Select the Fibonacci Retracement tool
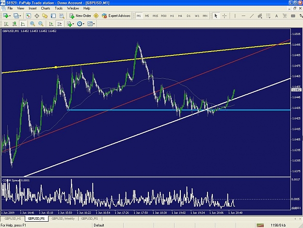Screen dimensions: 303x228 coord(268,16)
